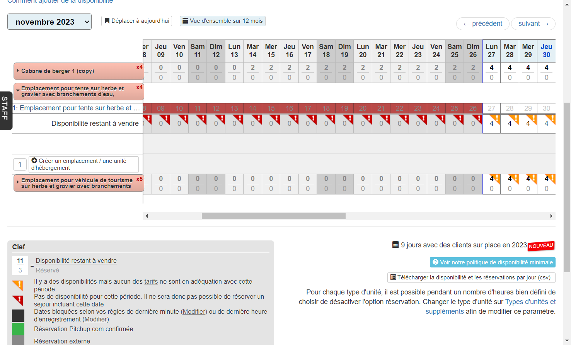Go to suivant period
This screenshot has width=571, height=345.
pos(533,24)
